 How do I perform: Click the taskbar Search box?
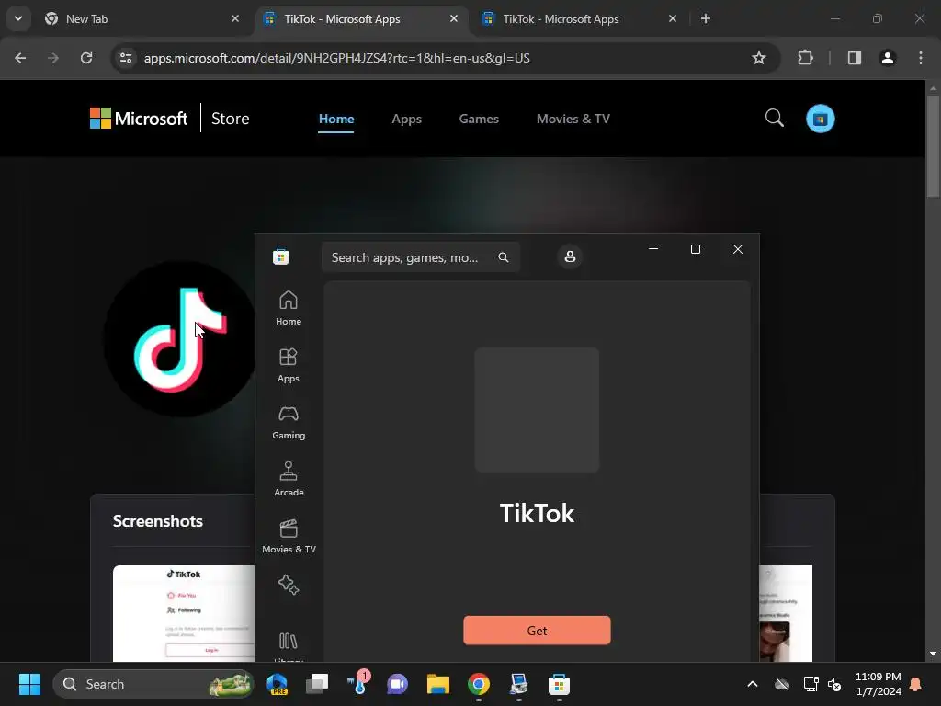coord(153,684)
